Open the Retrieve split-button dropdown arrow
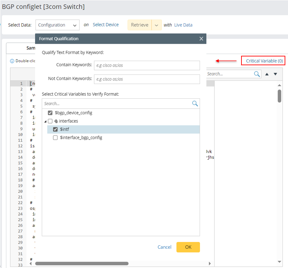288x268 pixels. pyautogui.click(x=156, y=25)
